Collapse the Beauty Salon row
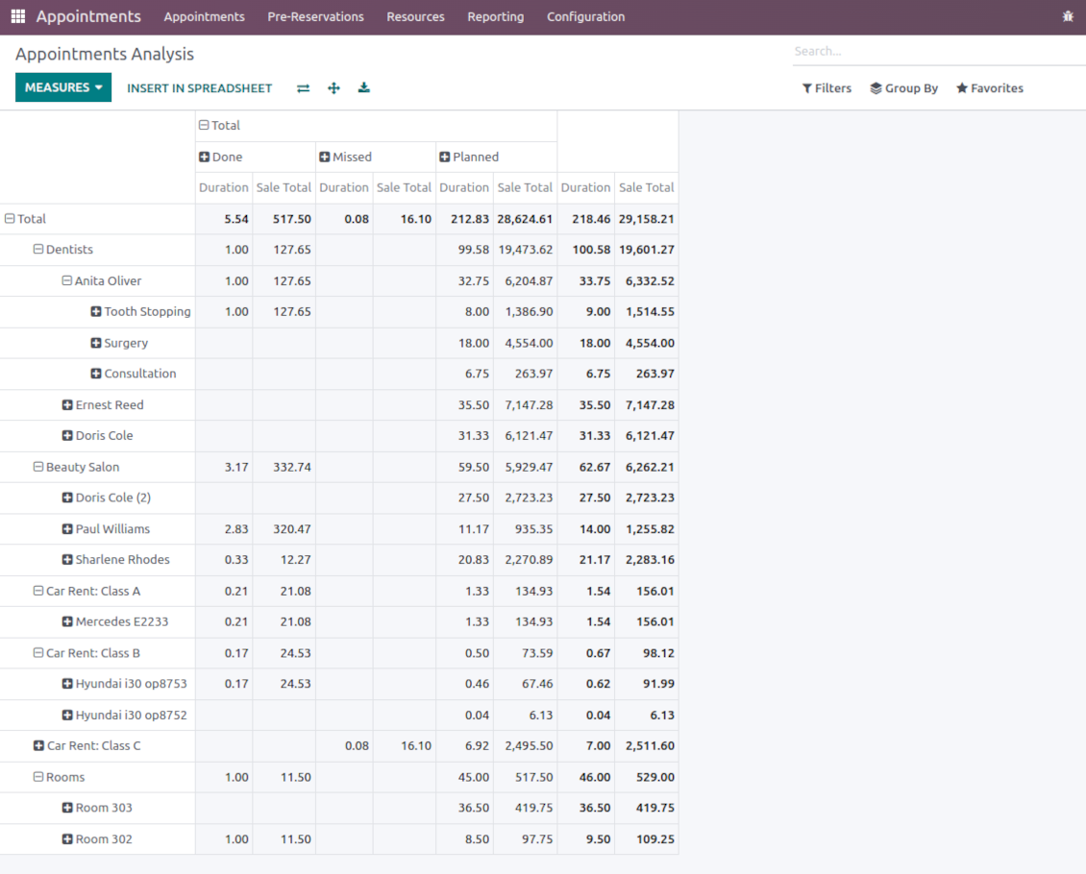 [76, 467]
